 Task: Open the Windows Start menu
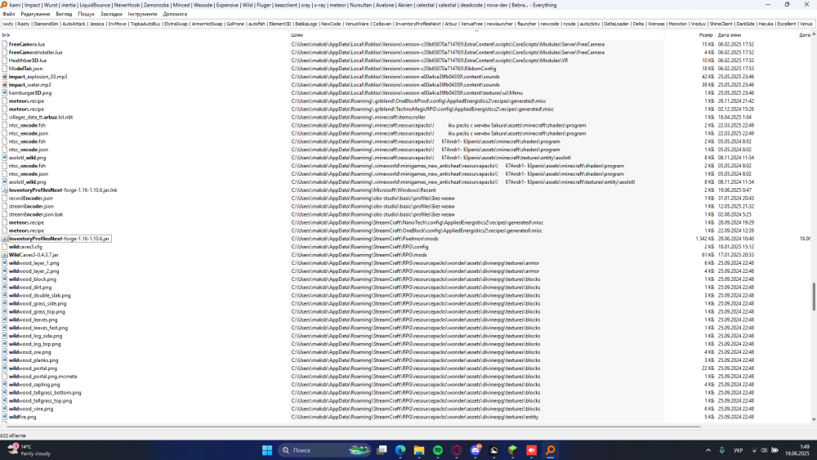pyautogui.click(x=267, y=450)
